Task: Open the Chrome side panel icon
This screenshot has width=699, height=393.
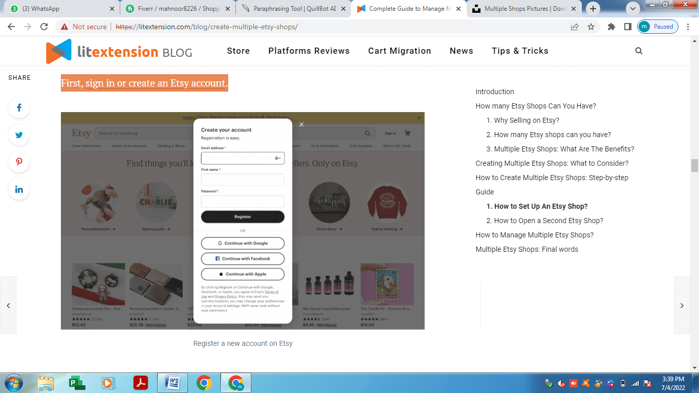Action: (x=627, y=27)
